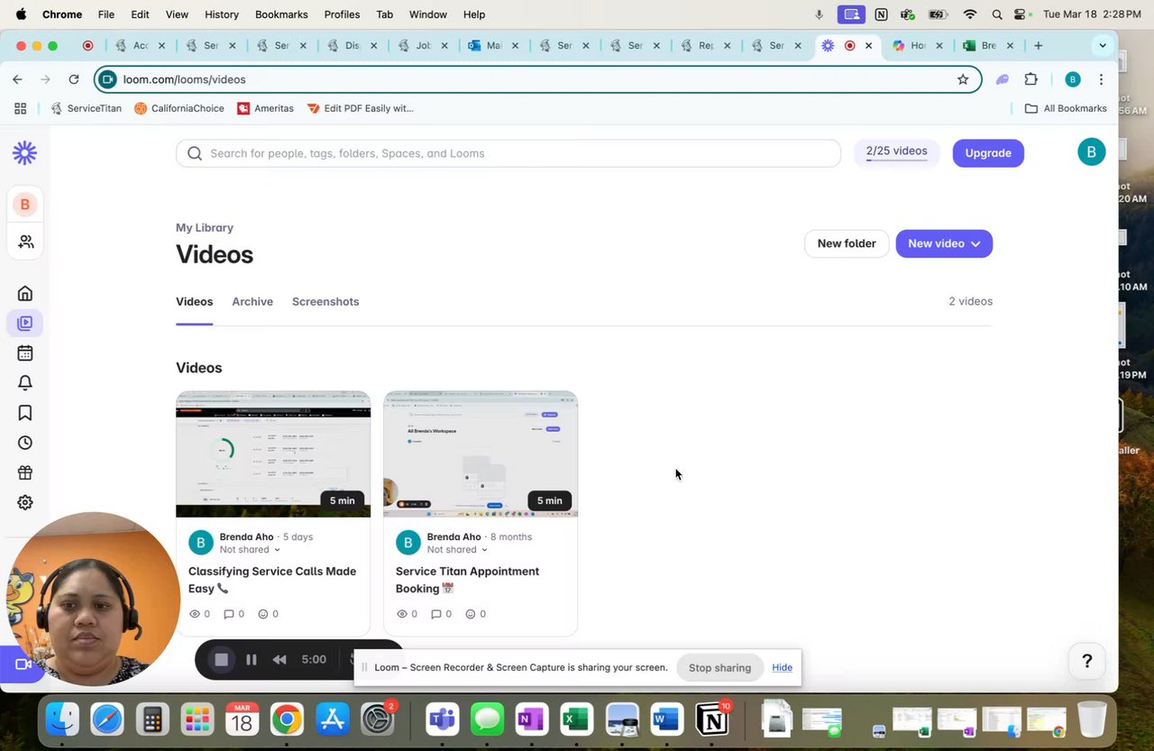Go to Home via house sidebar icon
The image size is (1154, 751).
coord(25,293)
